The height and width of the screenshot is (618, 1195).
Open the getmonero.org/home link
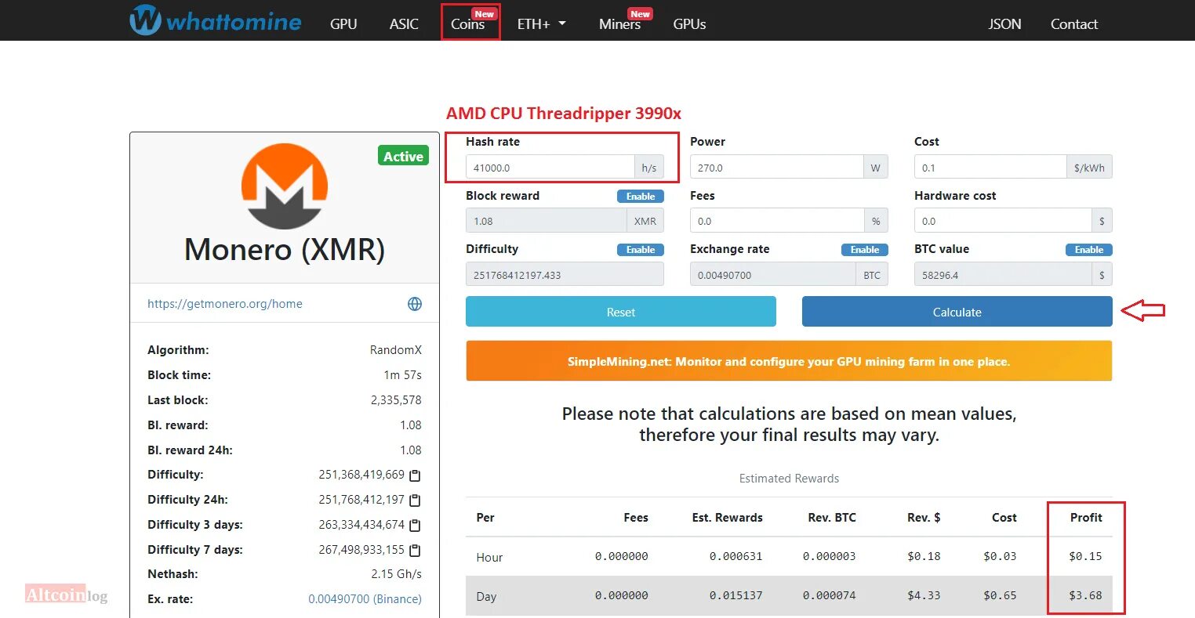click(225, 304)
